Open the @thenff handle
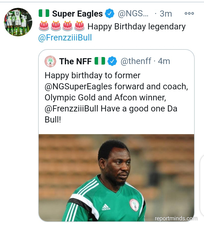This screenshot has width=204, height=229. [x=136, y=61]
